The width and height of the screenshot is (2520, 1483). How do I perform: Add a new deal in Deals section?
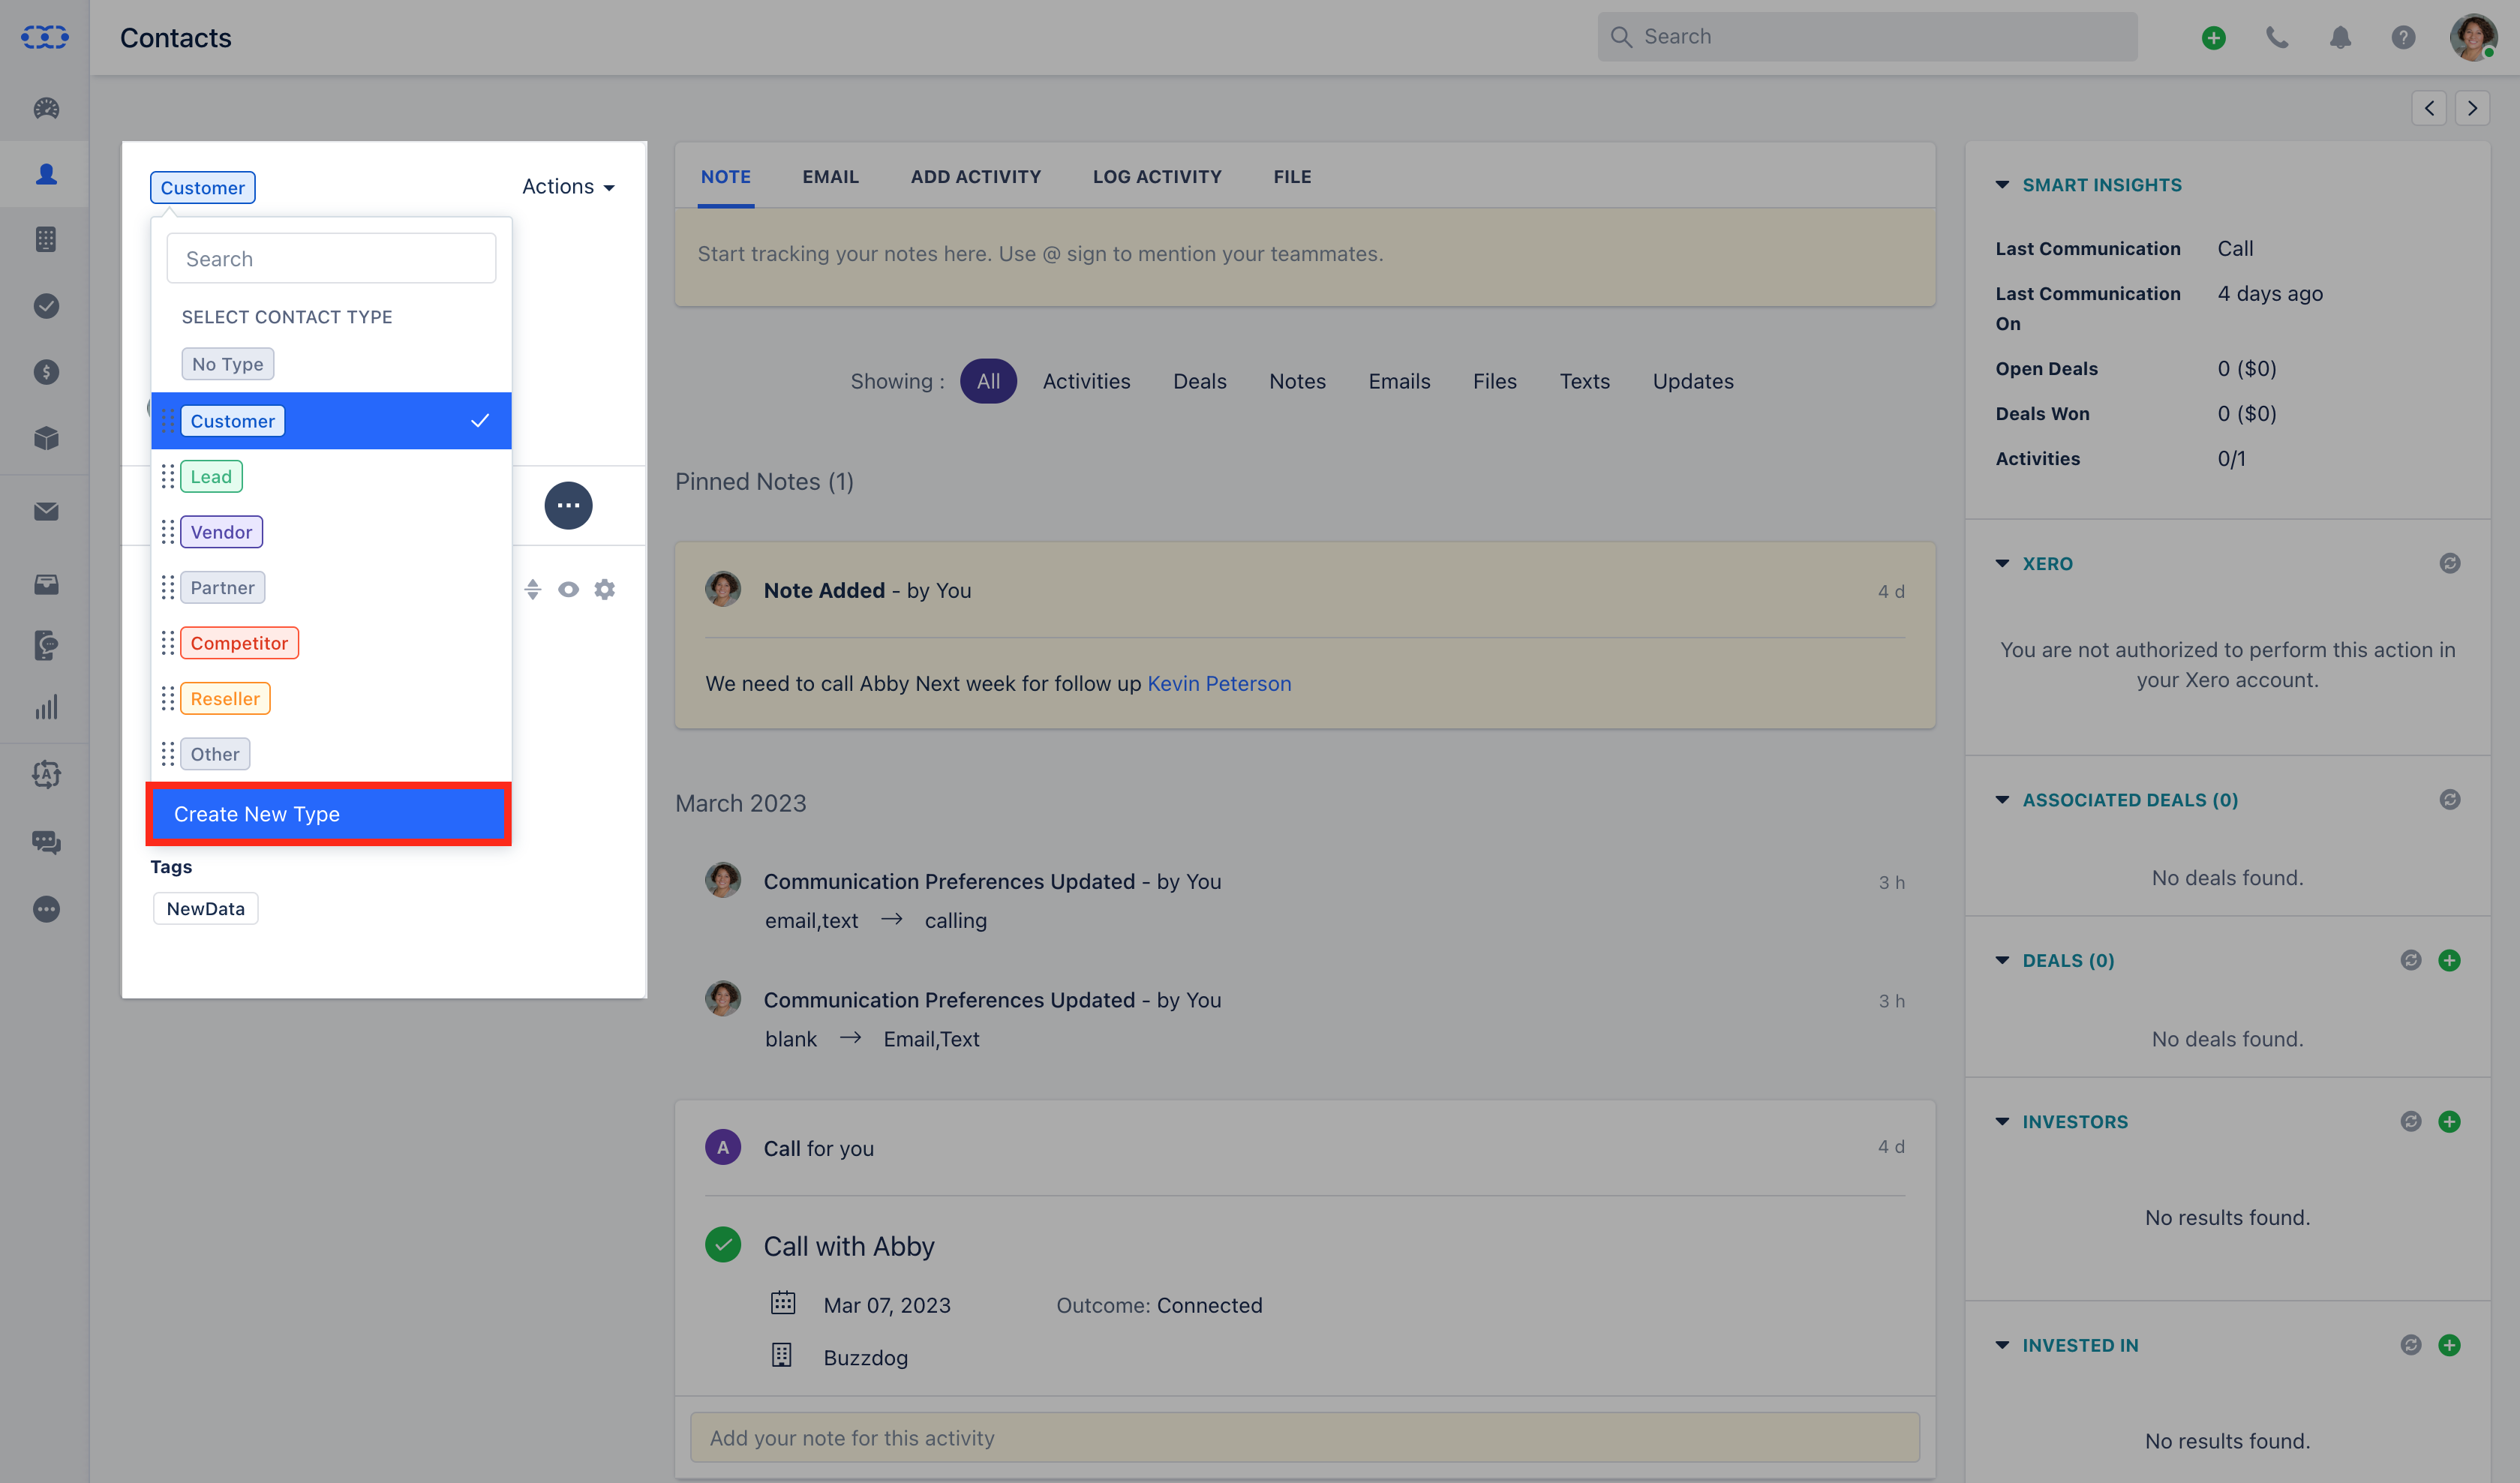[x=2449, y=961]
